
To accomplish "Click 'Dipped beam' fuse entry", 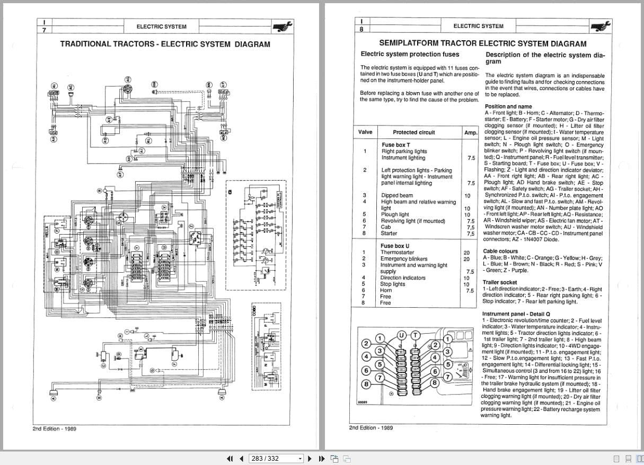I will (x=397, y=195).
